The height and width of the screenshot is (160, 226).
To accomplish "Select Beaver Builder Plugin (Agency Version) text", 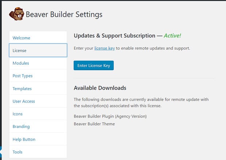I will pos(110,116).
